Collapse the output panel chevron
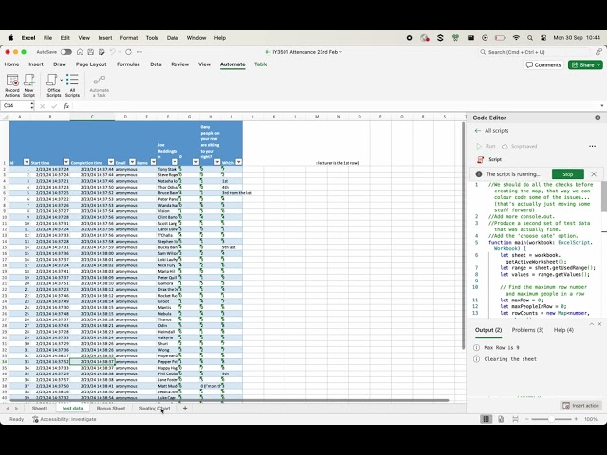The width and height of the screenshot is (607, 455). [x=592, y=324]
